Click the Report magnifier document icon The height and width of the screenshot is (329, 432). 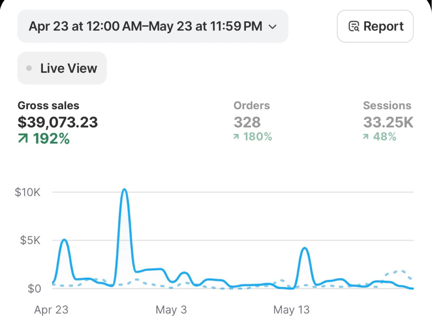tap(354, 26)
